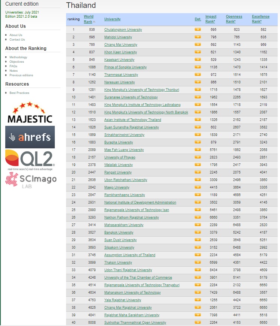Sort by Excellence Rank column header
This screenshot has width=280, height=326.
coord(260,19)
